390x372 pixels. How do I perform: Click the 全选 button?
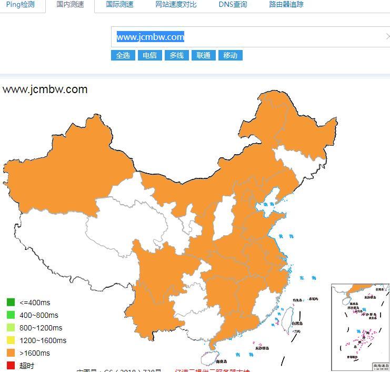coord(123,55)
